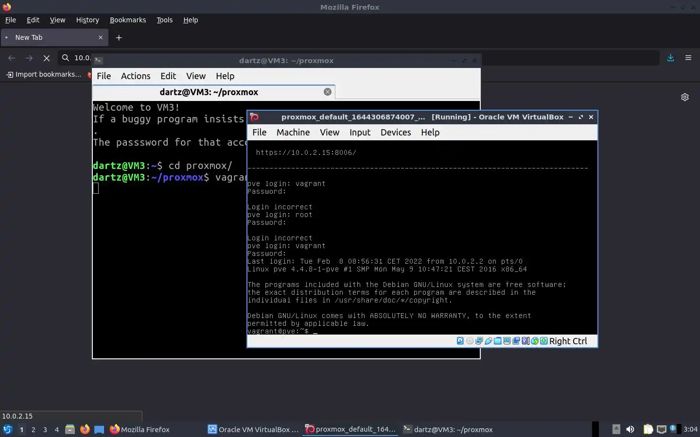
Task: Open the Firefox Bookmarks menu
Action: pyautogui.click(x=128, y=20)
